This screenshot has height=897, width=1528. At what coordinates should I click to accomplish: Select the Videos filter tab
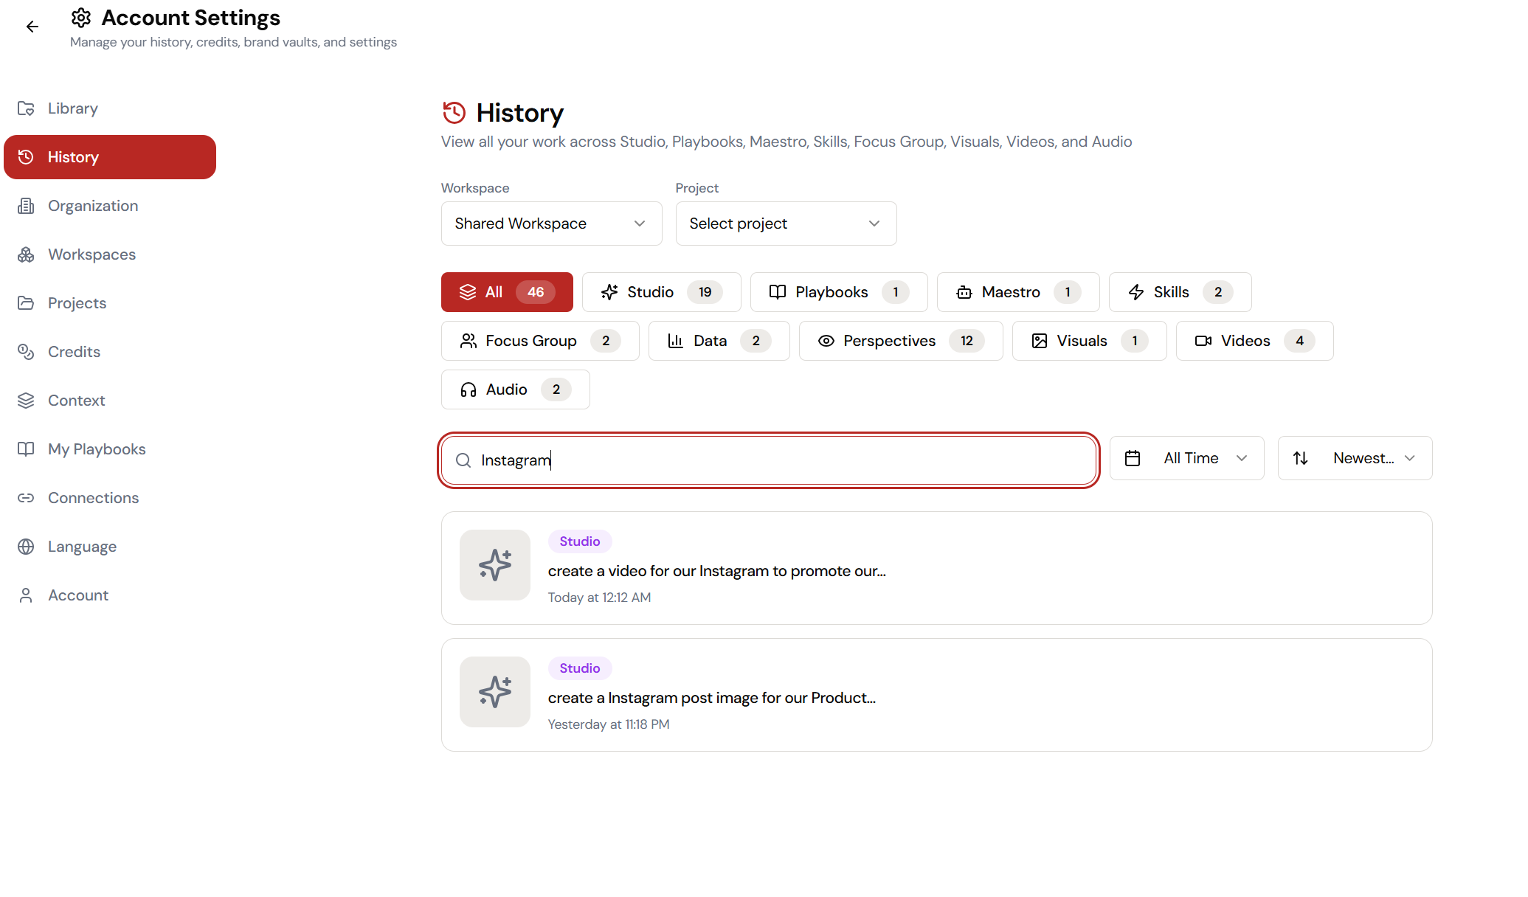tap(1254, 341)
